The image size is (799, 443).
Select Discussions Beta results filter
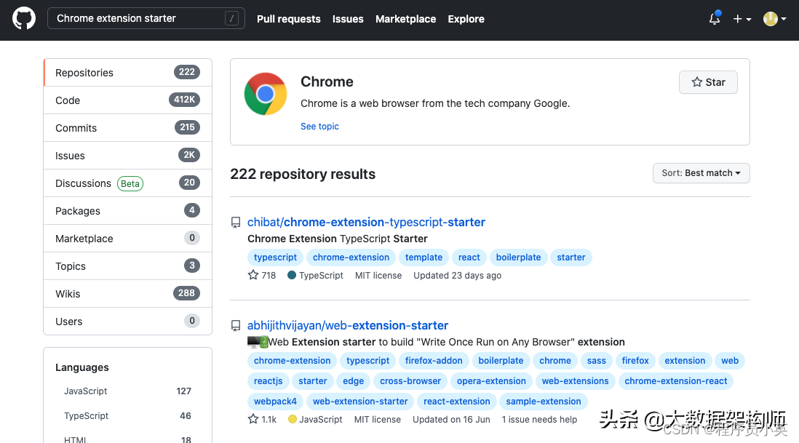click(x=128, y=183)
